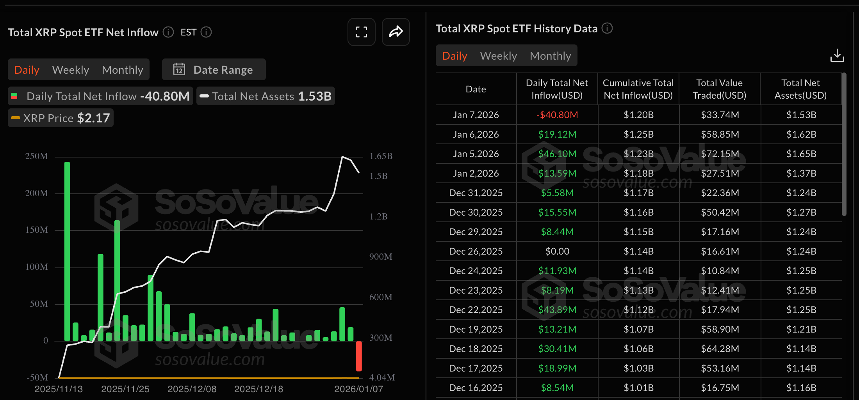Screen dimensions: 859x400
Task: Switch chart to Monthly view
Action: 122,70
